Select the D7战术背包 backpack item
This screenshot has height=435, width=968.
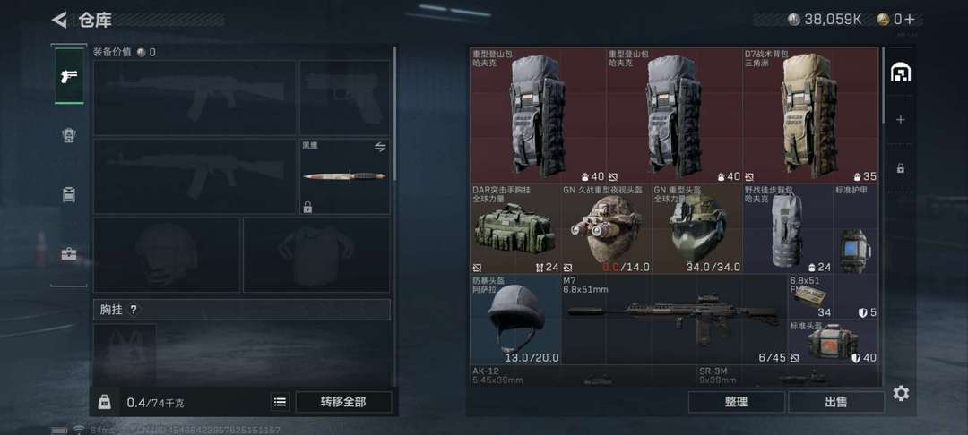(810, 115)
